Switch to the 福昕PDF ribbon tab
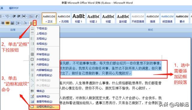Screen dimensions: 192x110 pos(14,8)
